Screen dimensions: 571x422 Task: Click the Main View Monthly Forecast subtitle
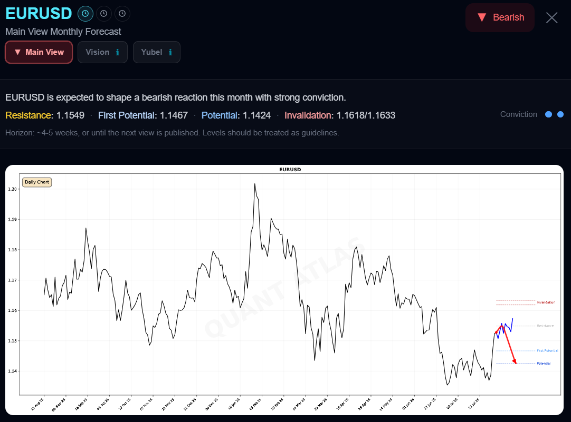tap(63, 32)
